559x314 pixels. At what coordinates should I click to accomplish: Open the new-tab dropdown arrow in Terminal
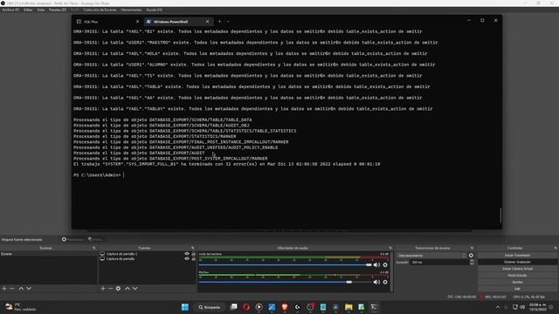click(x=228, y=22)
